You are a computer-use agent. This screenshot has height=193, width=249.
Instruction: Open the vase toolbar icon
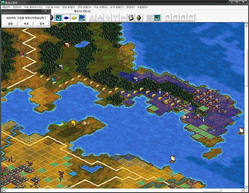coord(139,18)
